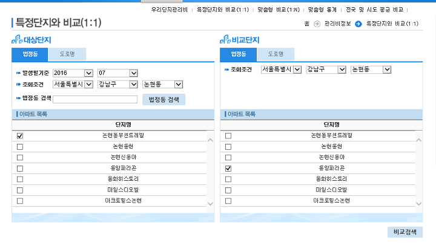Open 강남구 dropdown in 대상단지 panel
The width and height of the screenshot is (436, 243).
[118, 84]
